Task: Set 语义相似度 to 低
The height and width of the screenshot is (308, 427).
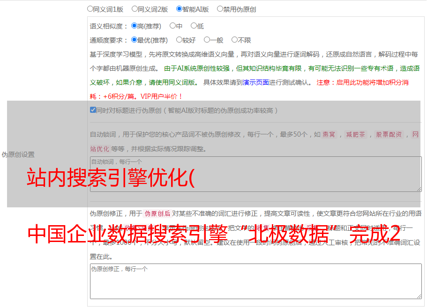Action: pos(194,26)
